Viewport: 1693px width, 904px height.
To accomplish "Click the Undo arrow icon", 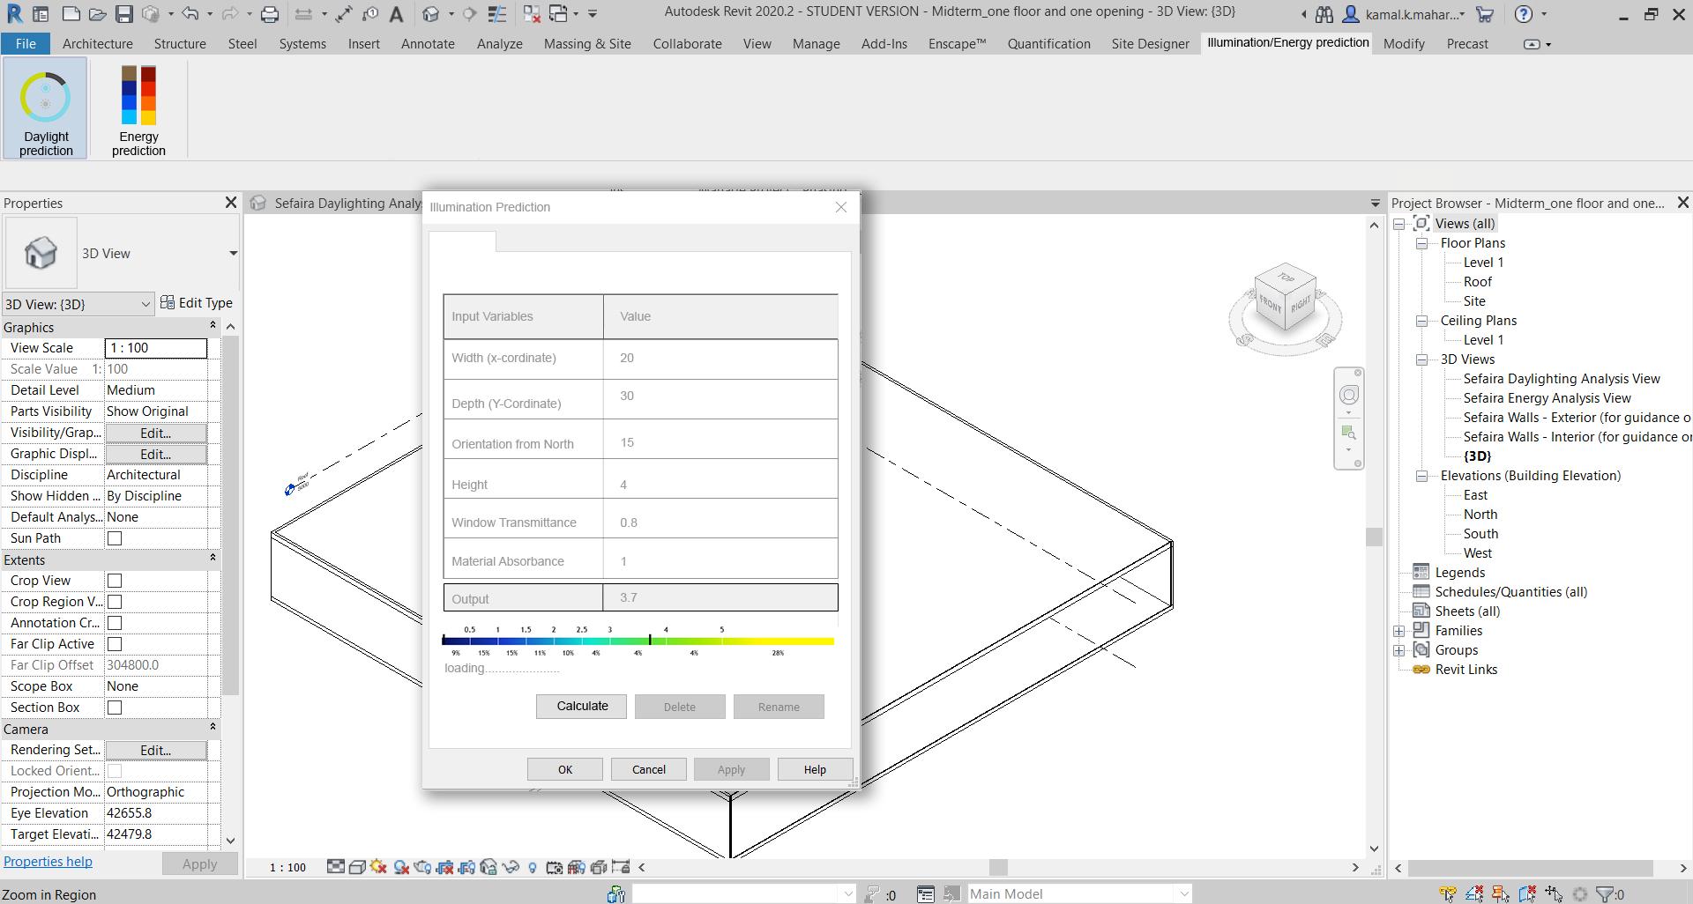I will pyautogui.click(x=190, y=14).
